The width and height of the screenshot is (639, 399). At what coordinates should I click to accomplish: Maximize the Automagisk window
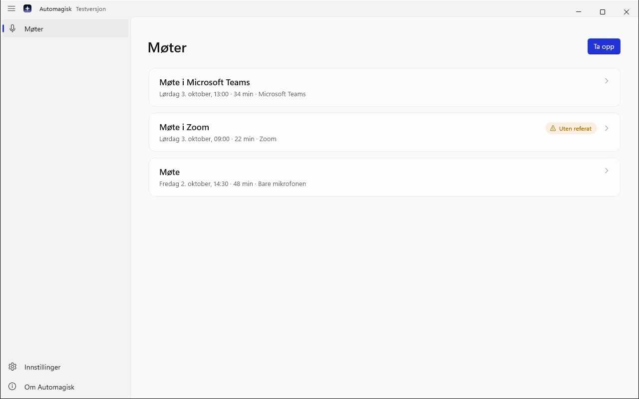click(x=603, y=11)
